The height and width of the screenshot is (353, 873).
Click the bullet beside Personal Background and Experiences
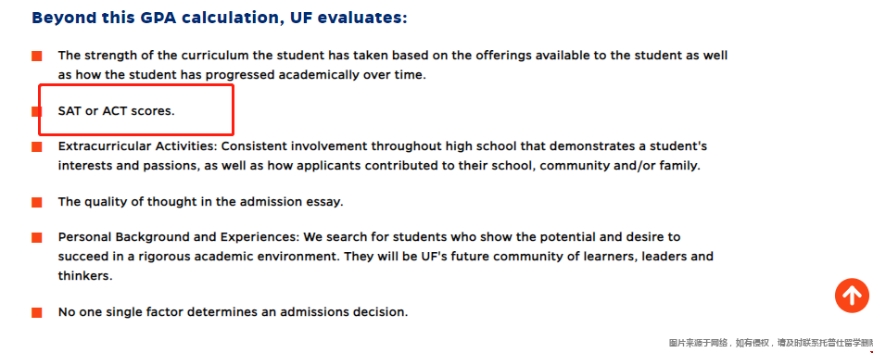37,238
